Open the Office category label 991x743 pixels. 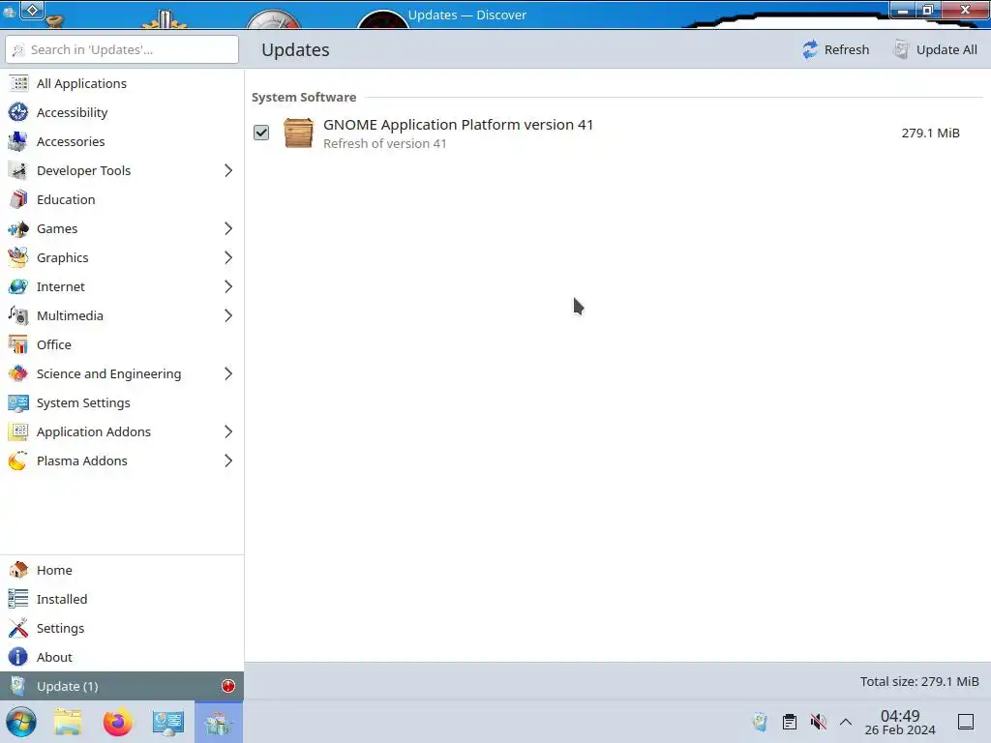coord(54,345)
